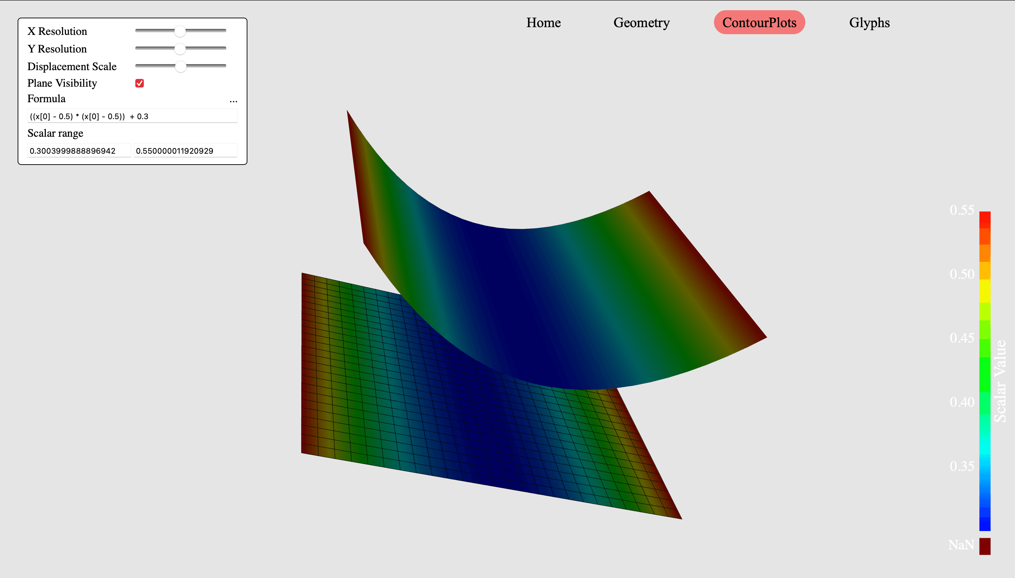Select the ContourPlots tab
1015x578 pixels.
pyautogui.click(x=759, y=23)
